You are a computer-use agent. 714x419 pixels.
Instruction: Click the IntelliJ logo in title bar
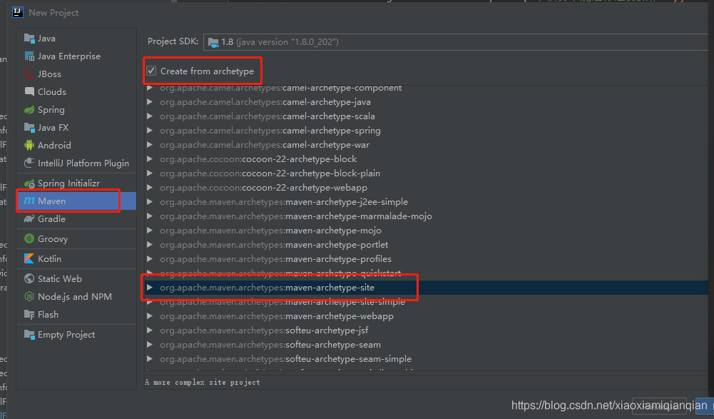(x=18, y=12)
